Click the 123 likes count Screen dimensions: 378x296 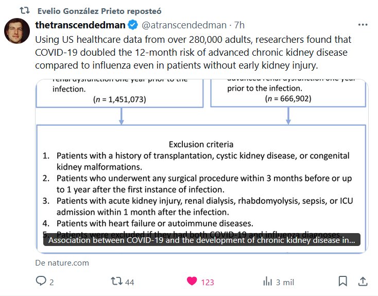(208, 282)
